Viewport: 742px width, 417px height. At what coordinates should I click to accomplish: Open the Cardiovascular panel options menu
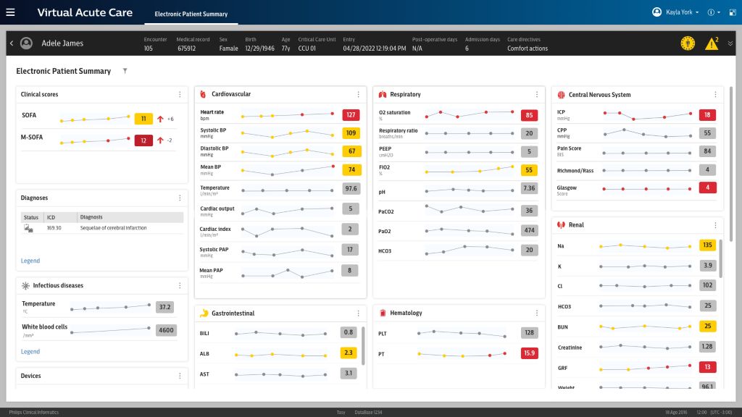coord(358,95)
